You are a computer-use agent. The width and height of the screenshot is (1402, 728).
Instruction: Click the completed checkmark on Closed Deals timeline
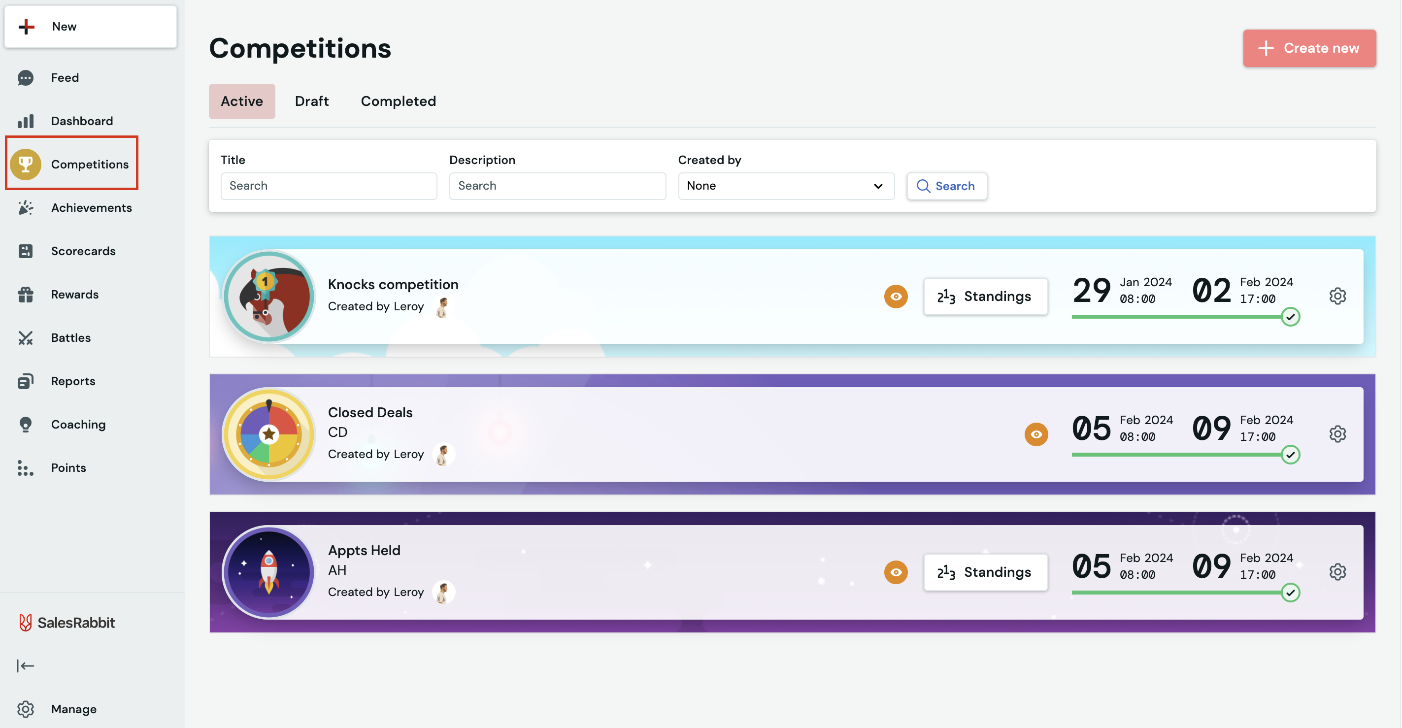click(x=1290, y=454)
